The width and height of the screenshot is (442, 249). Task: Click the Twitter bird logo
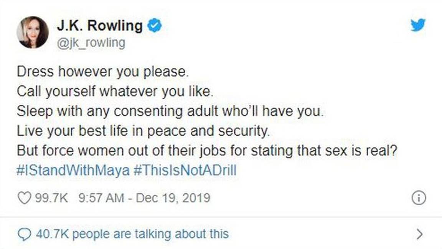418,25
